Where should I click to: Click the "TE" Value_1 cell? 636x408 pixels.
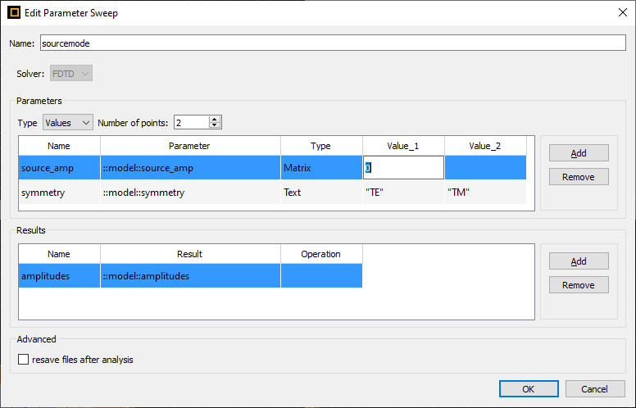click(x=403, y=193)
